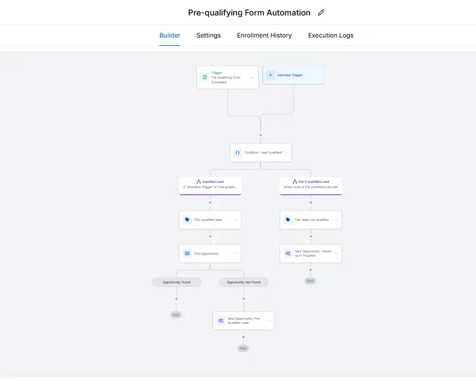476x381 pixels.
Task: Click the icon on New Opportunity: Pre-Qualified Lead
Action: click(x=221, y=320)
